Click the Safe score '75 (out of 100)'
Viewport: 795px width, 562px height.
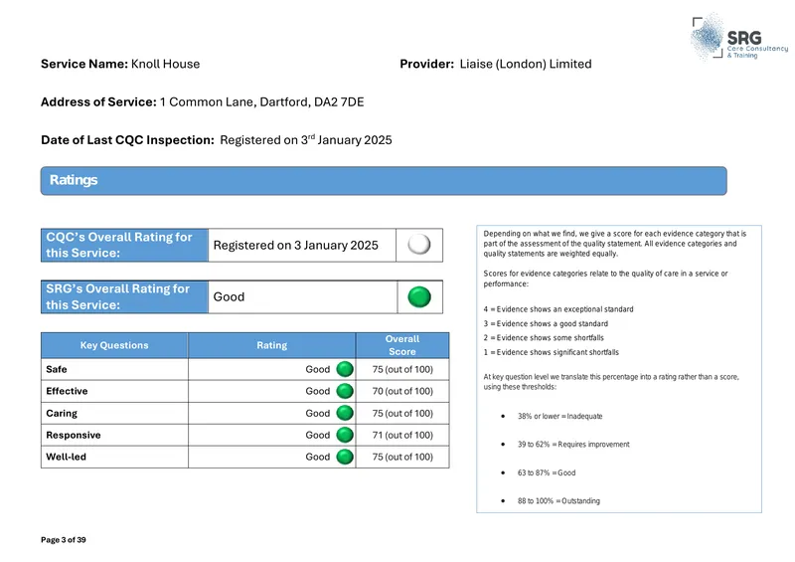click(x=402, y=370)
